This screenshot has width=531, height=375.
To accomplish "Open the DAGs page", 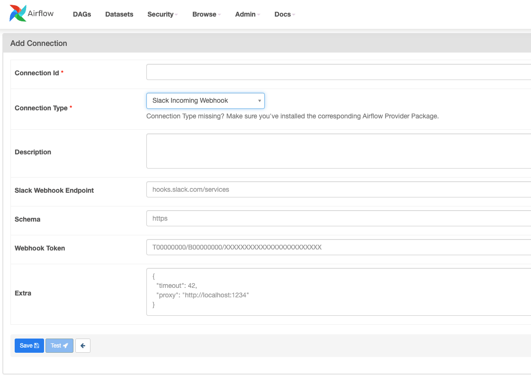I will pyautogui.click(x=82, y=14).
